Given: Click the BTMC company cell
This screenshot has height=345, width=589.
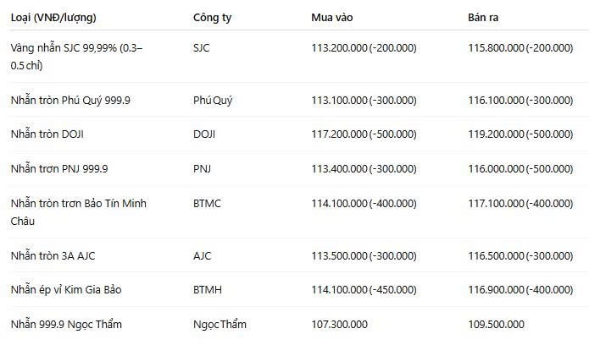Looking at the screenshot, I should (x=207, y=204).
